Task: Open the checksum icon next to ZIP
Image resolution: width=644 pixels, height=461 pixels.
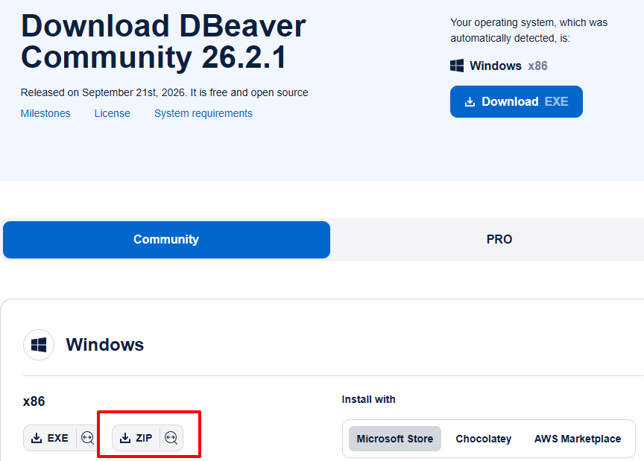Action: click(171, 438)
